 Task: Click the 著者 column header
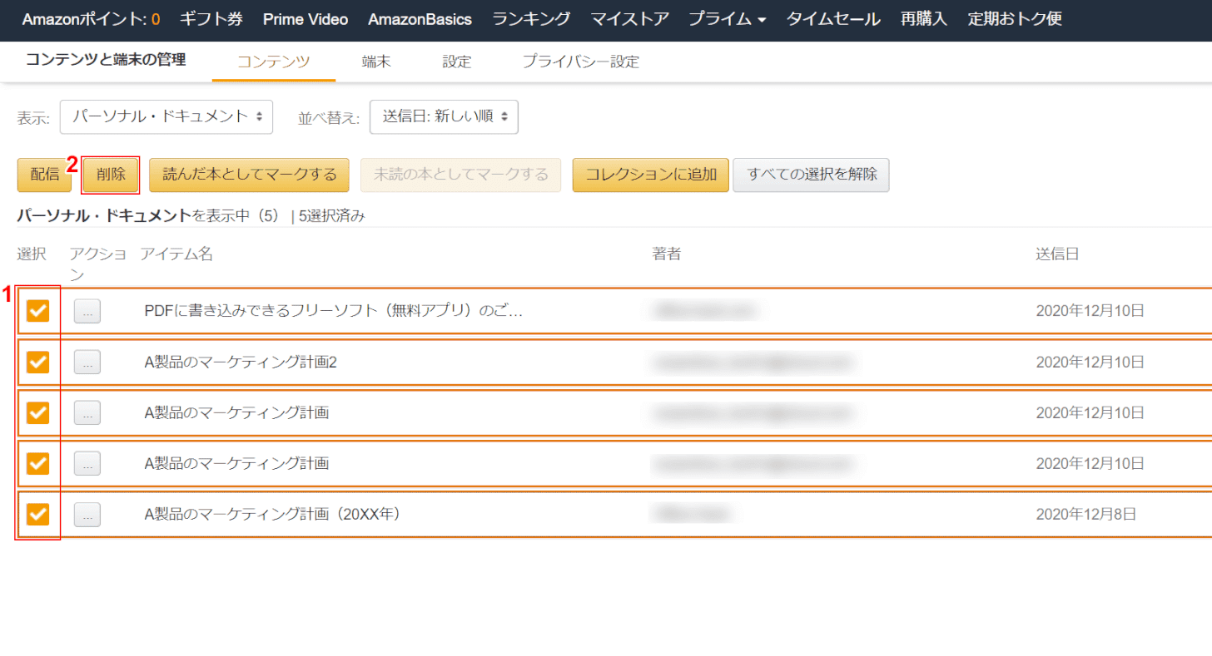(667, 254)
